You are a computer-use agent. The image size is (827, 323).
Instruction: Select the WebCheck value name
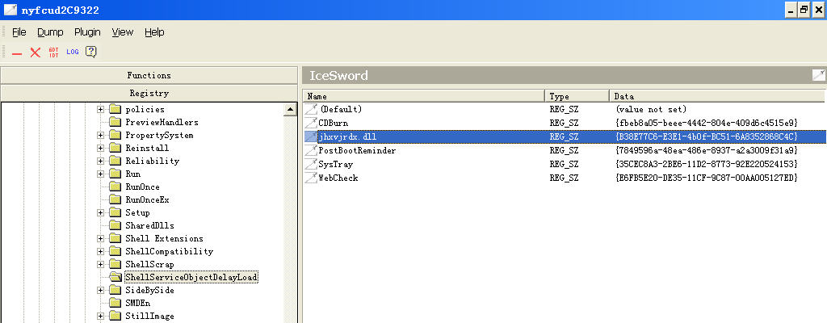338,178
